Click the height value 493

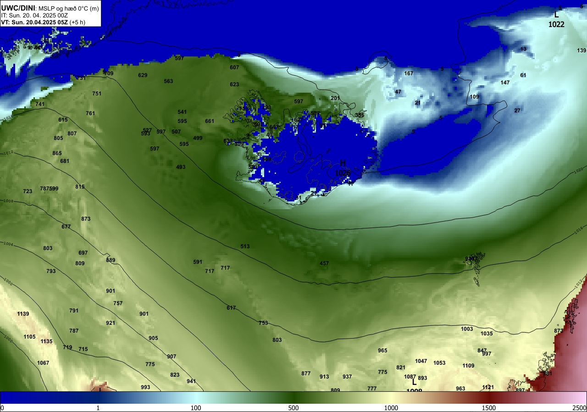181,167
